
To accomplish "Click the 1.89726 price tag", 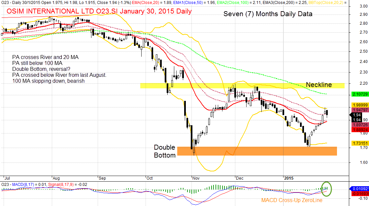I will [360, 125].
